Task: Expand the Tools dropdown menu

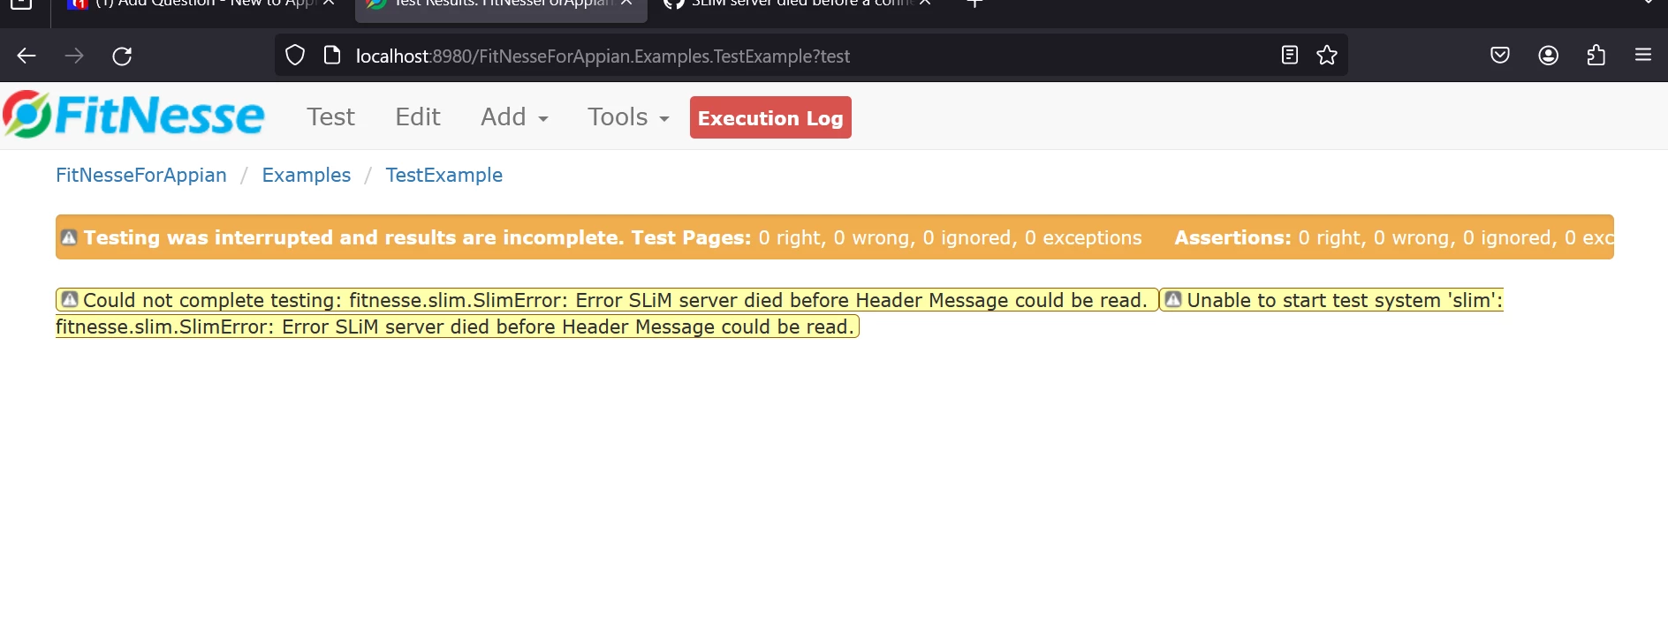Action: pyautogui.click(x=628, y=117)
